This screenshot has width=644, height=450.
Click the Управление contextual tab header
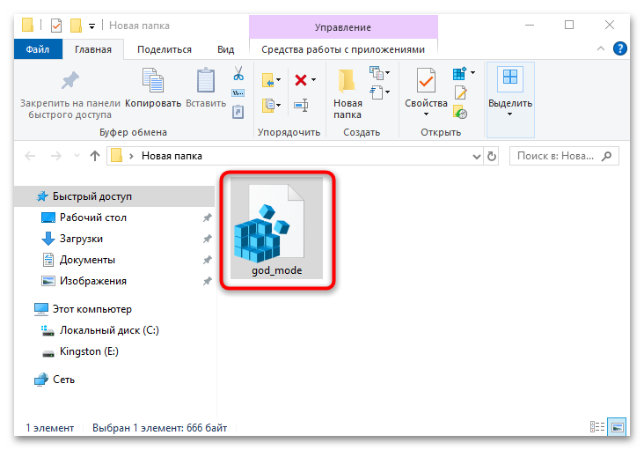click(x=343, y=27)
